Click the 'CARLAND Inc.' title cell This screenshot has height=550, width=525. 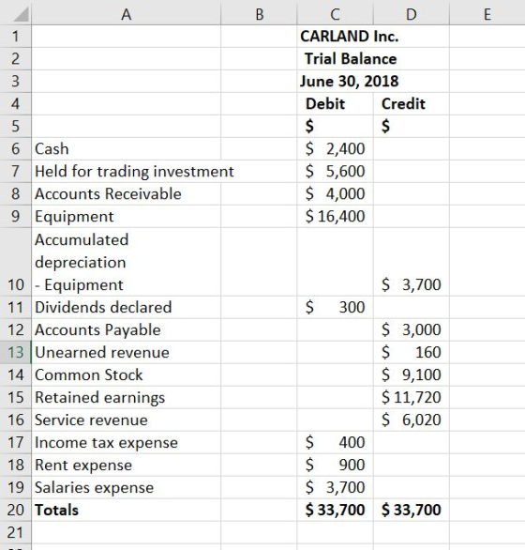[335, 36]
